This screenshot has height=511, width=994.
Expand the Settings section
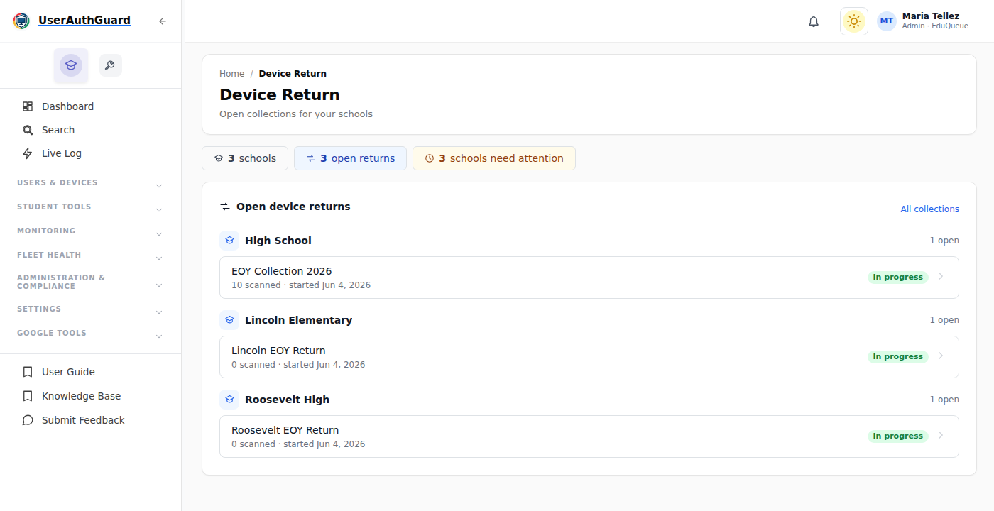[x=90, y=309]
